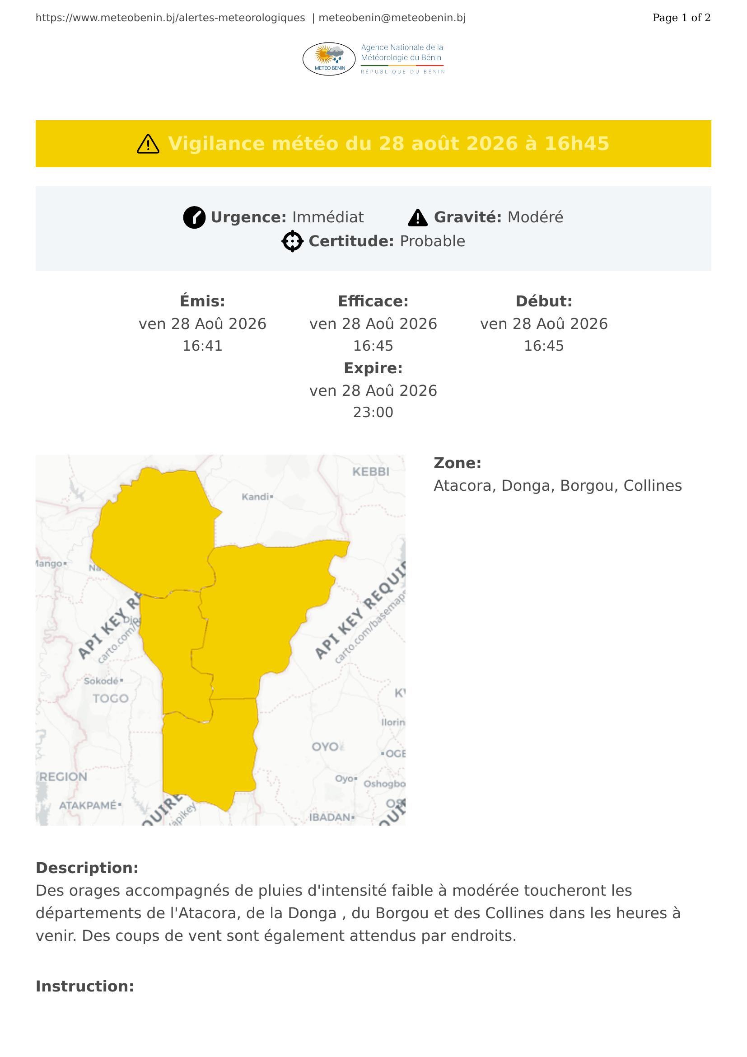Click the Urgence clock icon

(x=194, y=217)
